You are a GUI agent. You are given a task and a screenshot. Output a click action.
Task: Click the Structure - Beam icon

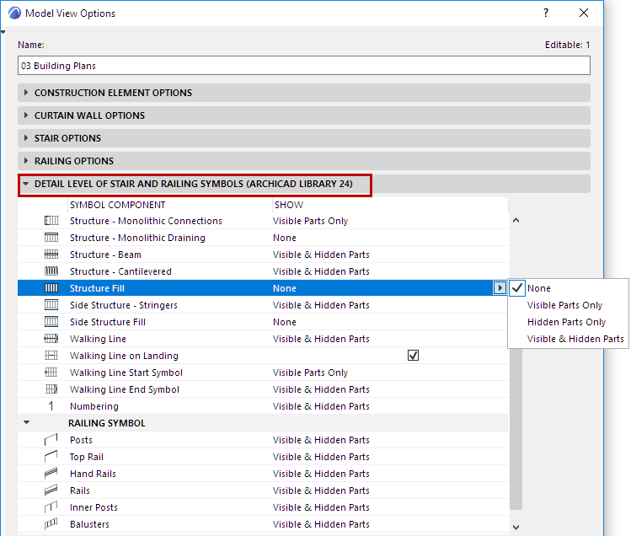point(51,255)
